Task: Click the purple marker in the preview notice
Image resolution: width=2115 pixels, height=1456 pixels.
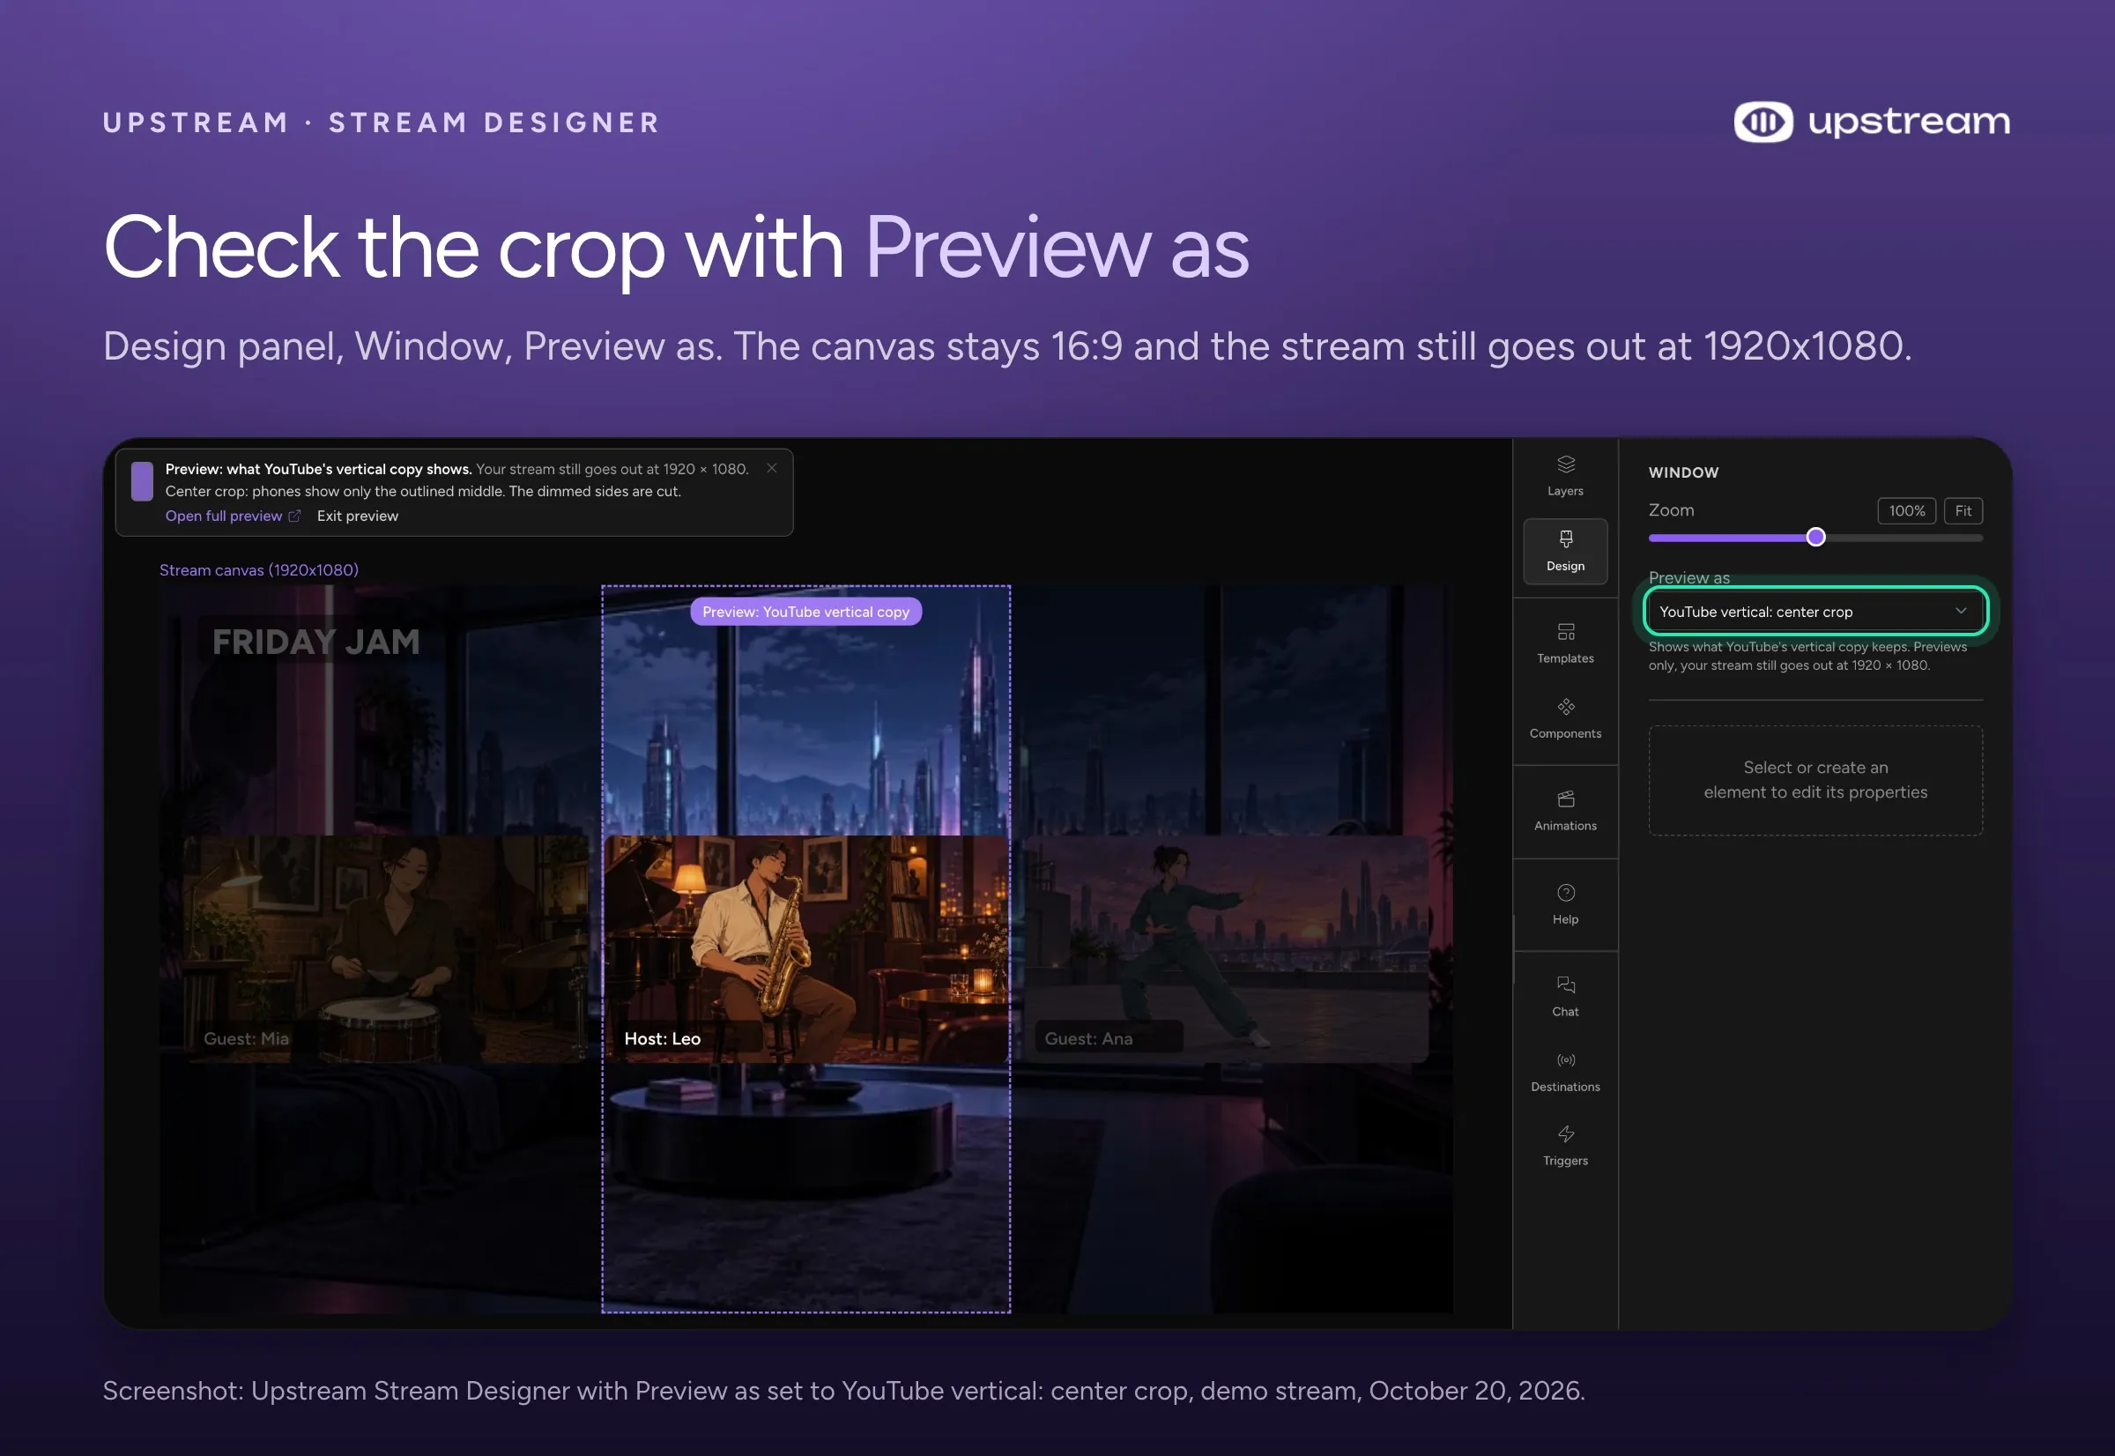Action: click(x=142, y=480)
